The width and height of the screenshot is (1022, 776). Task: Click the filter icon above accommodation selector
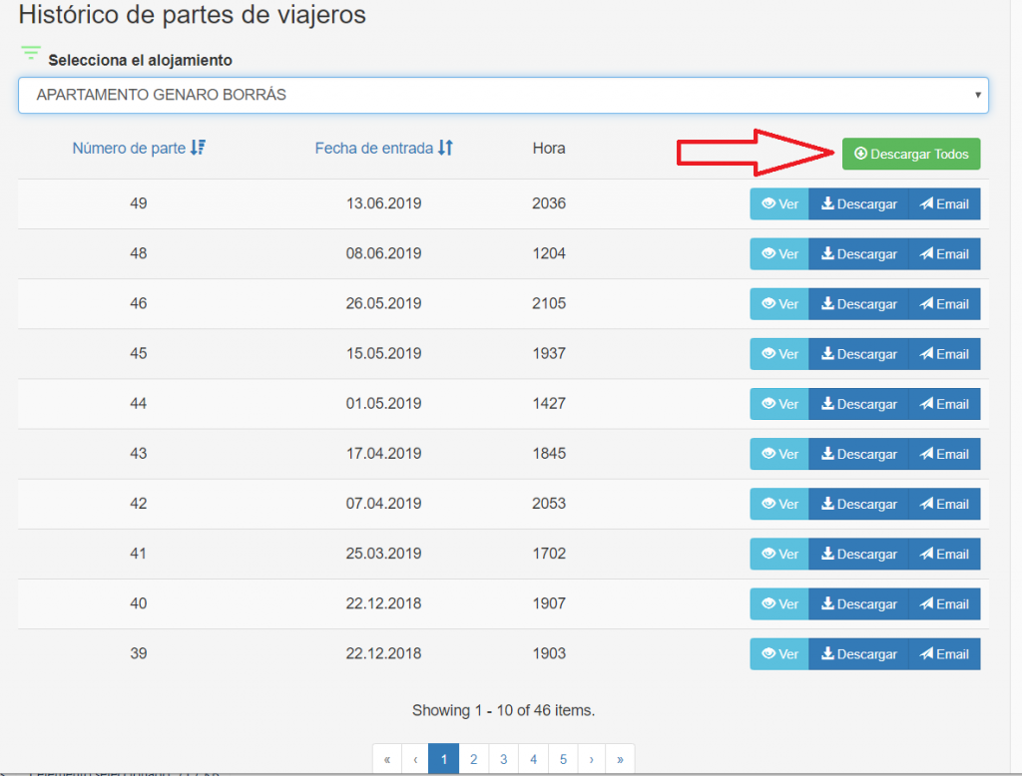point(31,53)
